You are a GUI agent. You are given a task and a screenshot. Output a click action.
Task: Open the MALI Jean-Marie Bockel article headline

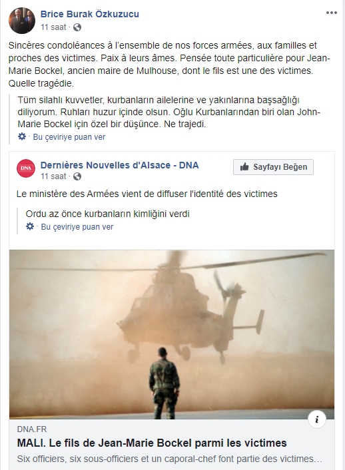pos(152,443)
